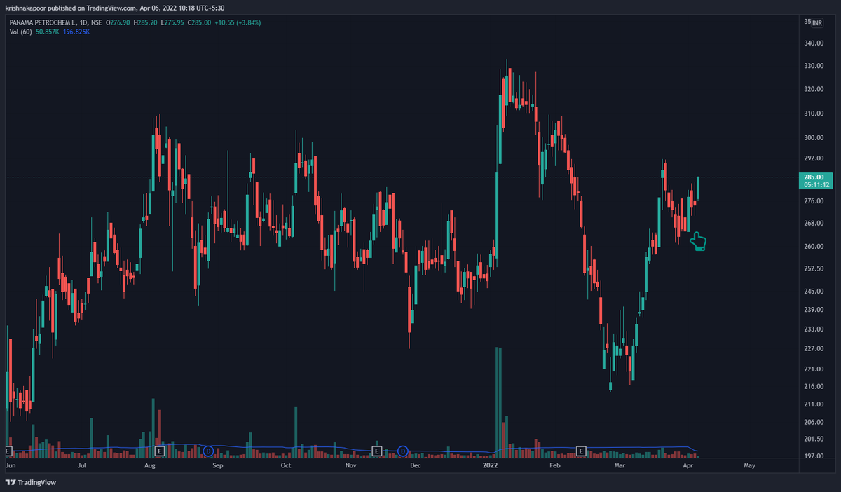Viewport: 841px width, 492px height.
Task: Click the 216.00 price axis label
Action: pyautogui.click(x=814, y=387)
